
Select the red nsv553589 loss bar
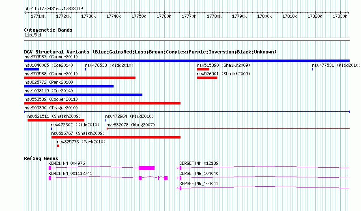(102, 103)
